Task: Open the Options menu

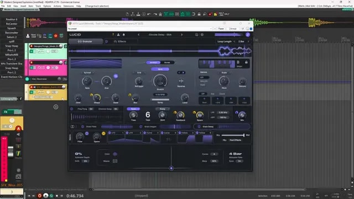Action: click(x=47, y=6)
